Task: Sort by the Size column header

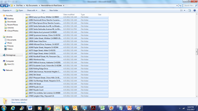Action: pos(103,14)
